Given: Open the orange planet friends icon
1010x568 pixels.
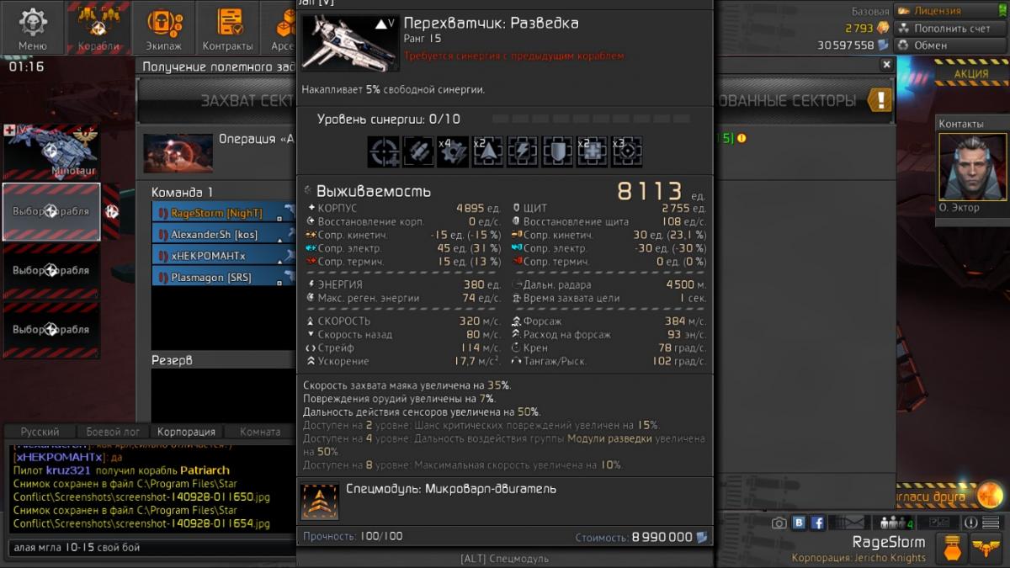Looking at the screenshot, I should [989, 494].
